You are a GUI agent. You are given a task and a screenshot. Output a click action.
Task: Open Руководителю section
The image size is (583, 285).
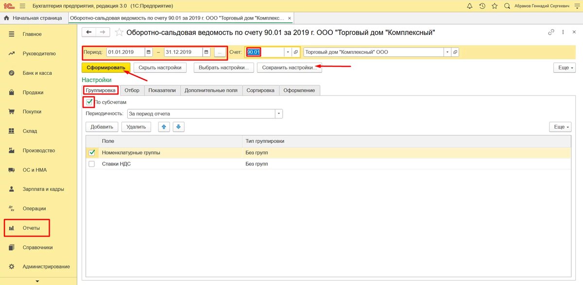pos(38,53)
